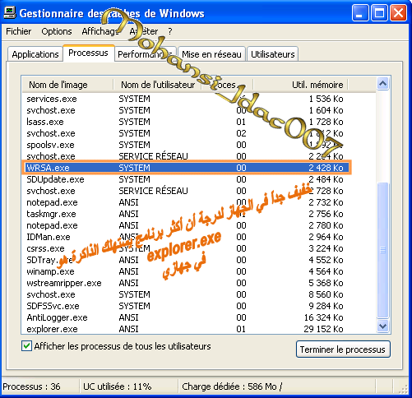Select the Processus tab
This screenshot has height=398, width=412.
(x=88, y=53)
